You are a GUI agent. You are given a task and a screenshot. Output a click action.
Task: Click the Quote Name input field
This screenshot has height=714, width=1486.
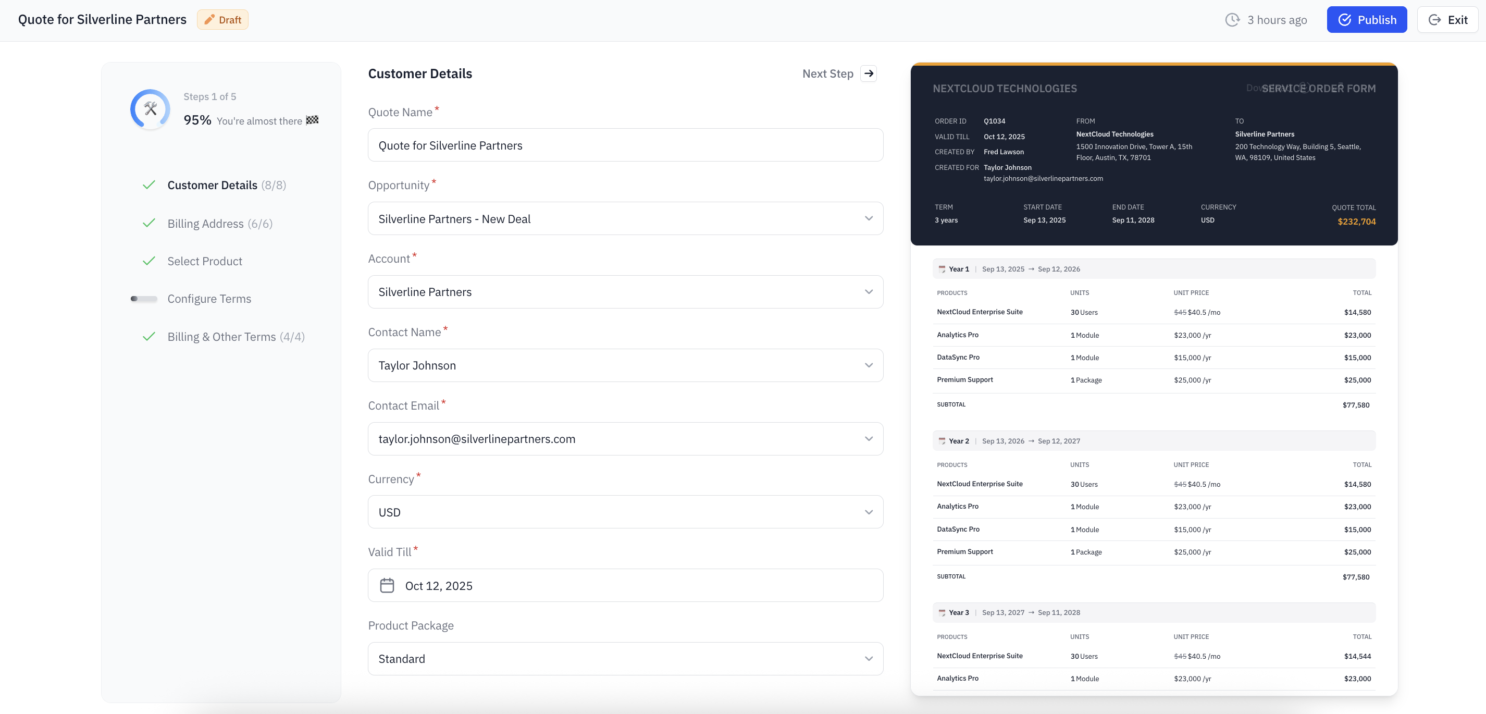pyautogui.click(x=625, y=145)
